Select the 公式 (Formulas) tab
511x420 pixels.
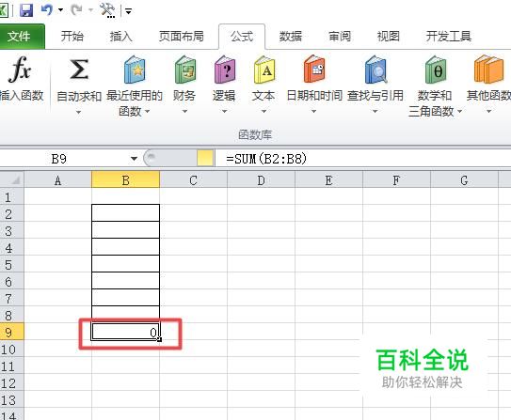pyautogui.click(x=242, y=36)
